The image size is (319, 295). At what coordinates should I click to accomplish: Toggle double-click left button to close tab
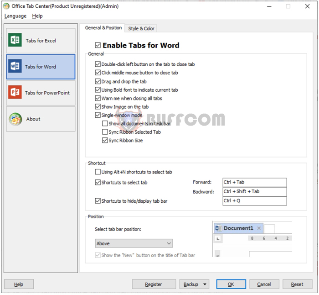(x=98, y=64)
